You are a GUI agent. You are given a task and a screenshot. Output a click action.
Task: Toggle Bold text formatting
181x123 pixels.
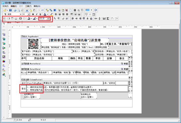tap(33, 14)
